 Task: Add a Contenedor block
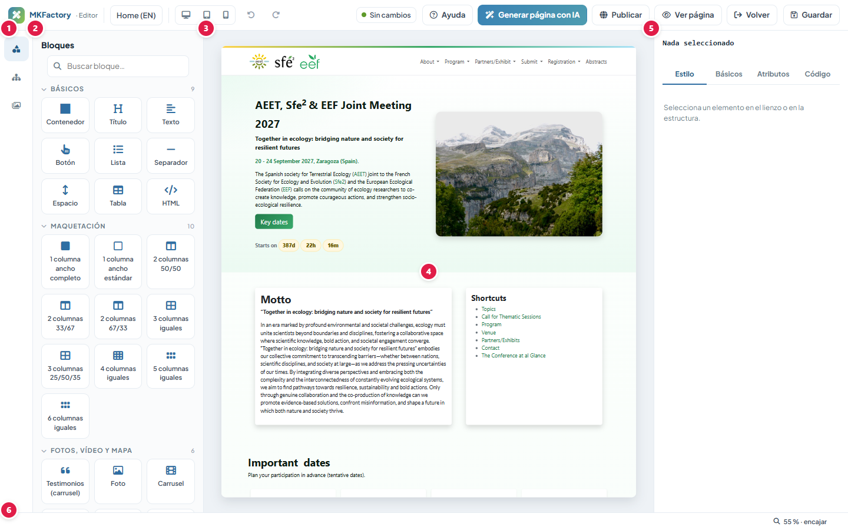click(x=65, y=115)
